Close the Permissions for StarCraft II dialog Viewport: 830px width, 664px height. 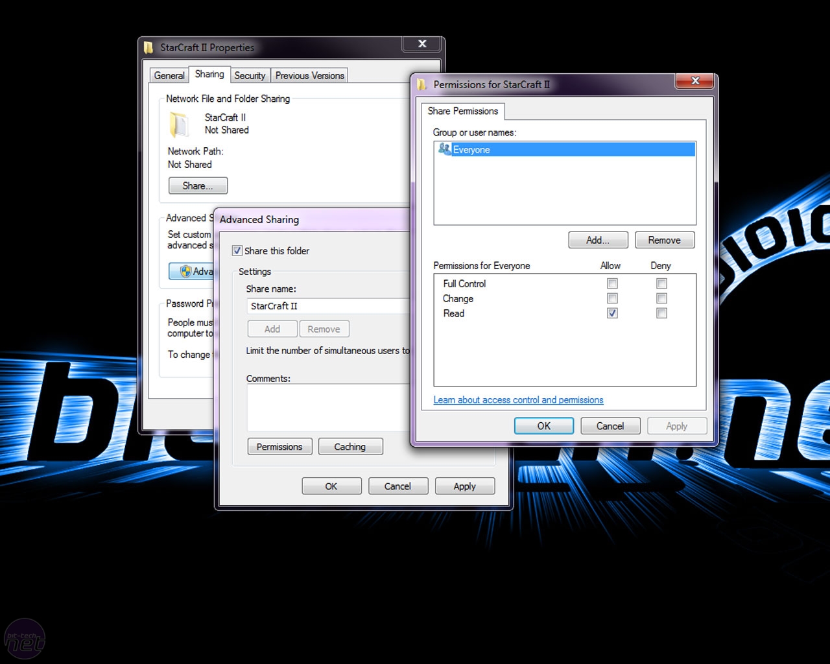695,80
